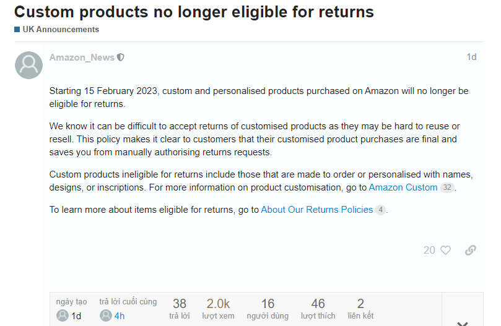Click the UK Announcements category color square
Screen dimensions: 501x326
pyautogui.click(x=17, y=30)
